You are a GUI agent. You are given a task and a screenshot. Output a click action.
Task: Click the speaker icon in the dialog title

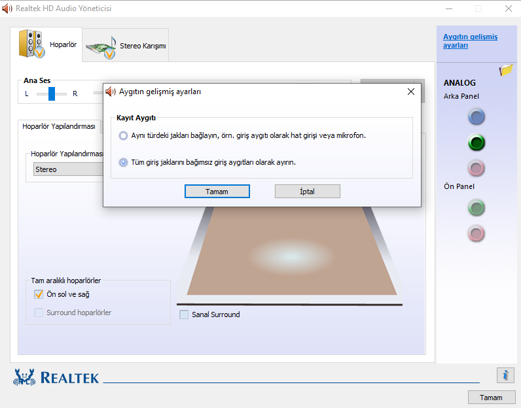point(111,92)
